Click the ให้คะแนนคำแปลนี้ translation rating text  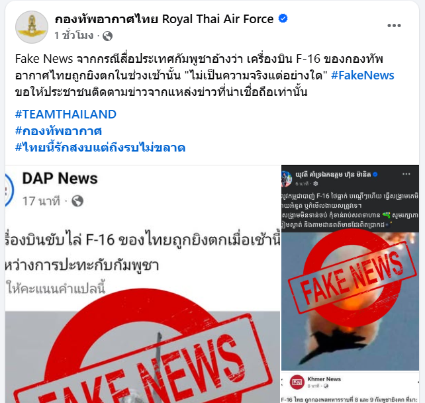tap(56, 288)
